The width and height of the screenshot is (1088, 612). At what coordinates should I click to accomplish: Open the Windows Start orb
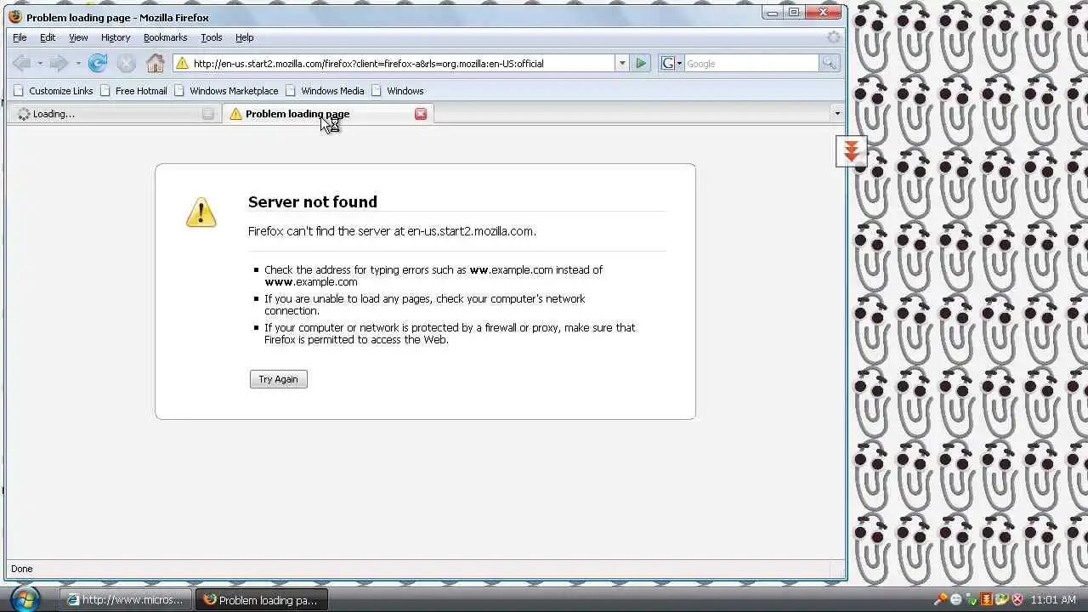tap(25, 598)
